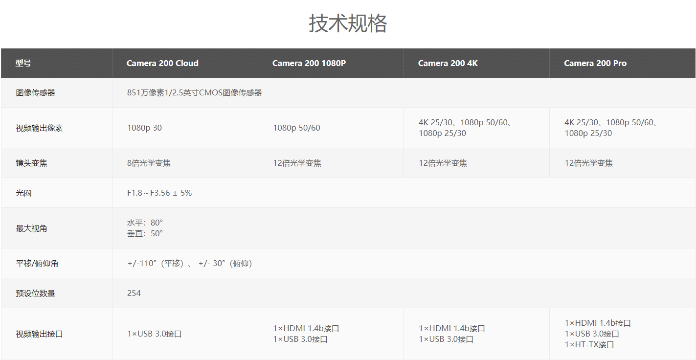This screenshot has width=696, height=360.
Task: Click the 技术规格 page heading
Action: tap(348, 23)
